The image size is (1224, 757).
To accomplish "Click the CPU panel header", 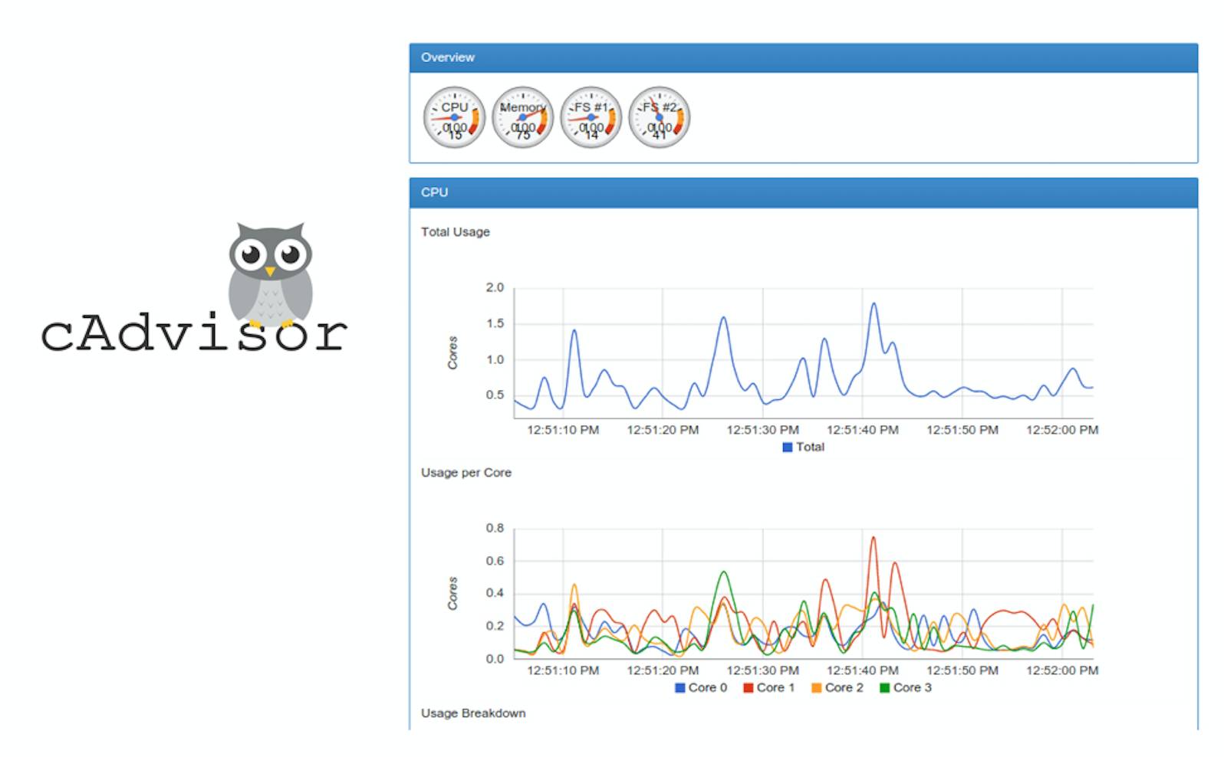I will point(804,192).
